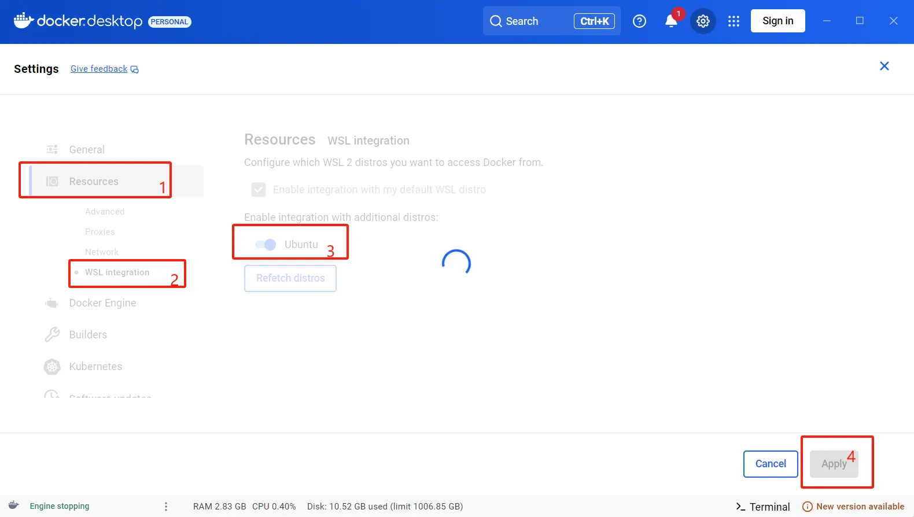
Task: Click the new version info icon
Action: click(x=808, y=507)
